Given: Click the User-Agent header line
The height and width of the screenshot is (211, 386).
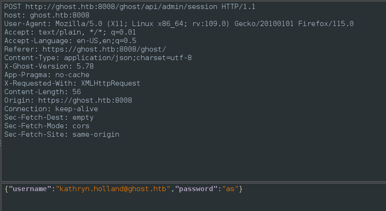Looking at the screenshot, I should [x=179, y=24].
